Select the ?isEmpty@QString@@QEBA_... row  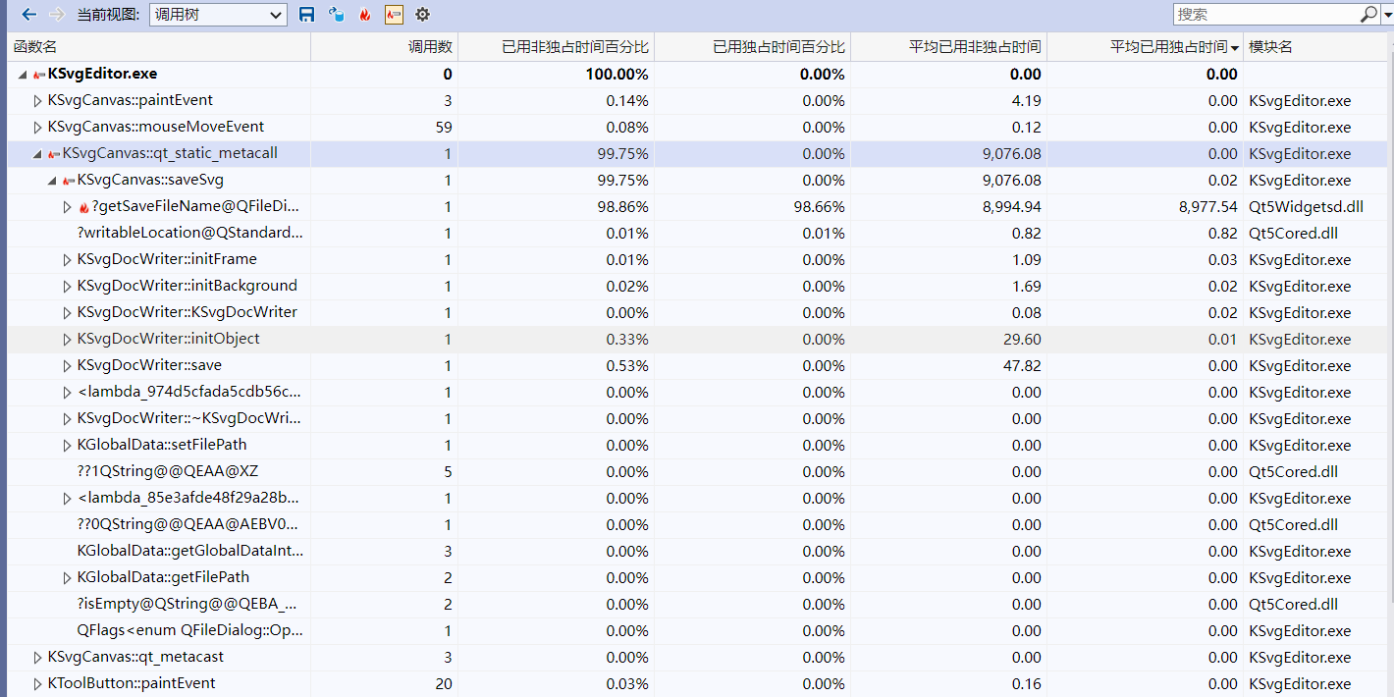tap(697, 605)
